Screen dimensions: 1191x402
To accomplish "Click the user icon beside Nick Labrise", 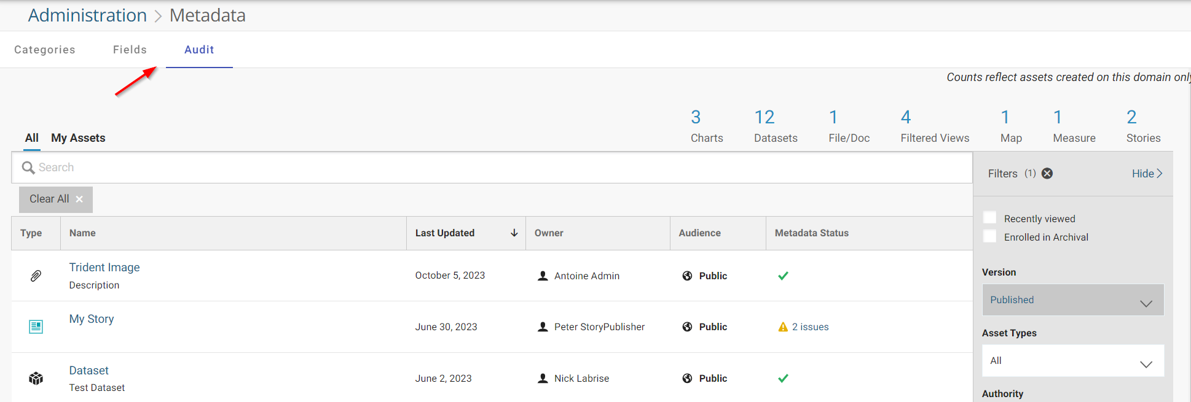I will (x=543, y=379).
